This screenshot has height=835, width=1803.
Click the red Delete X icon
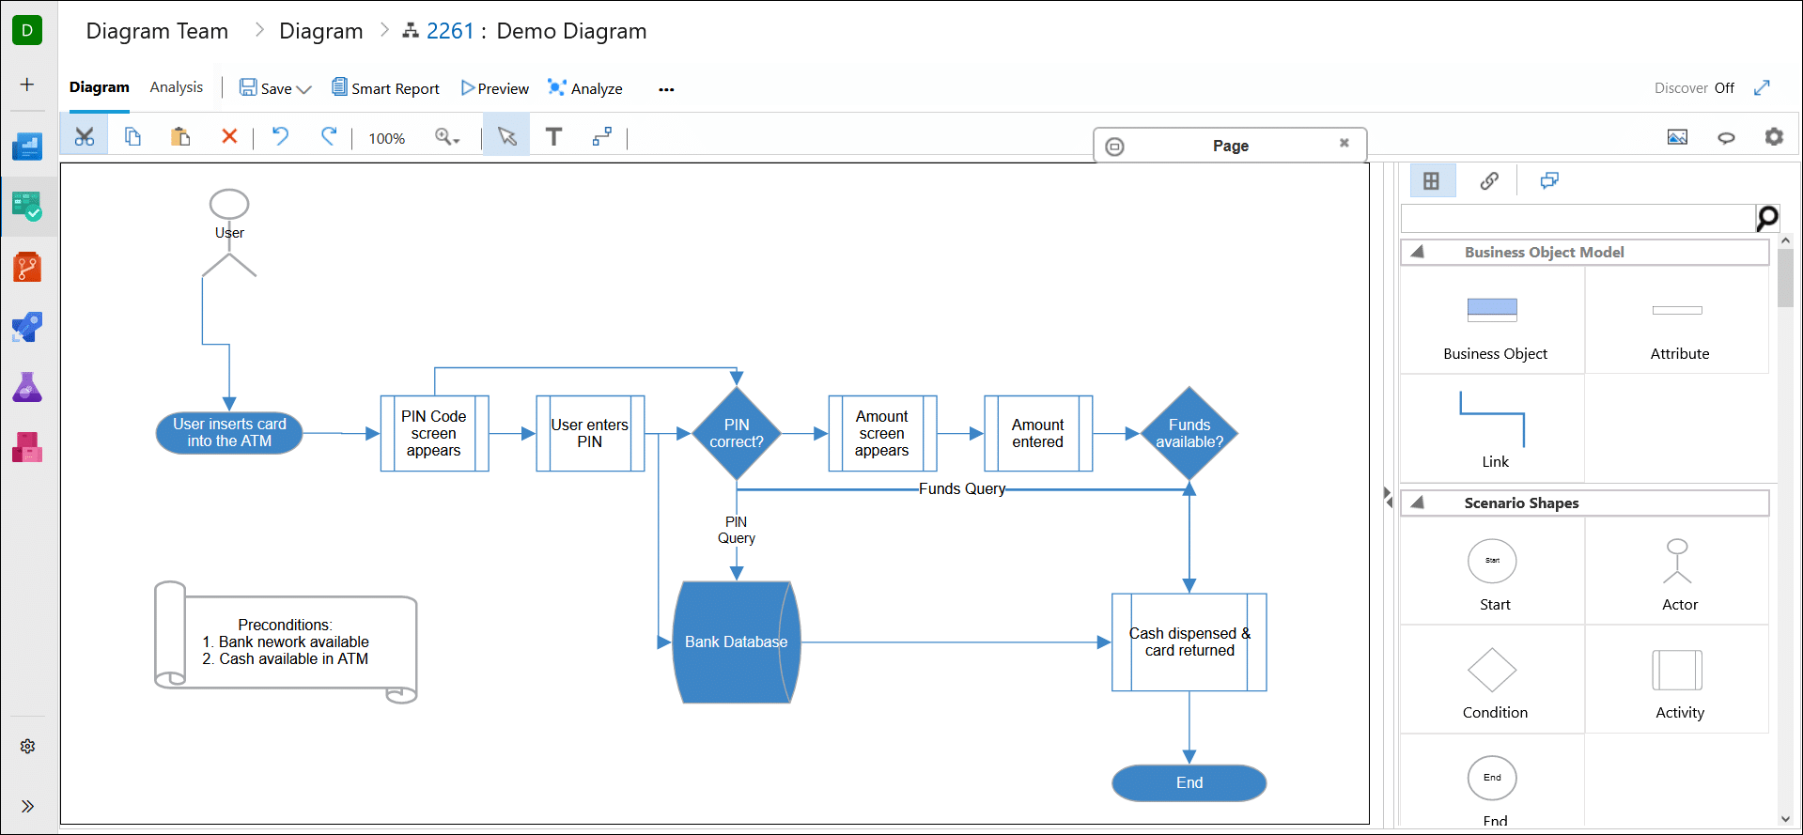228,137
